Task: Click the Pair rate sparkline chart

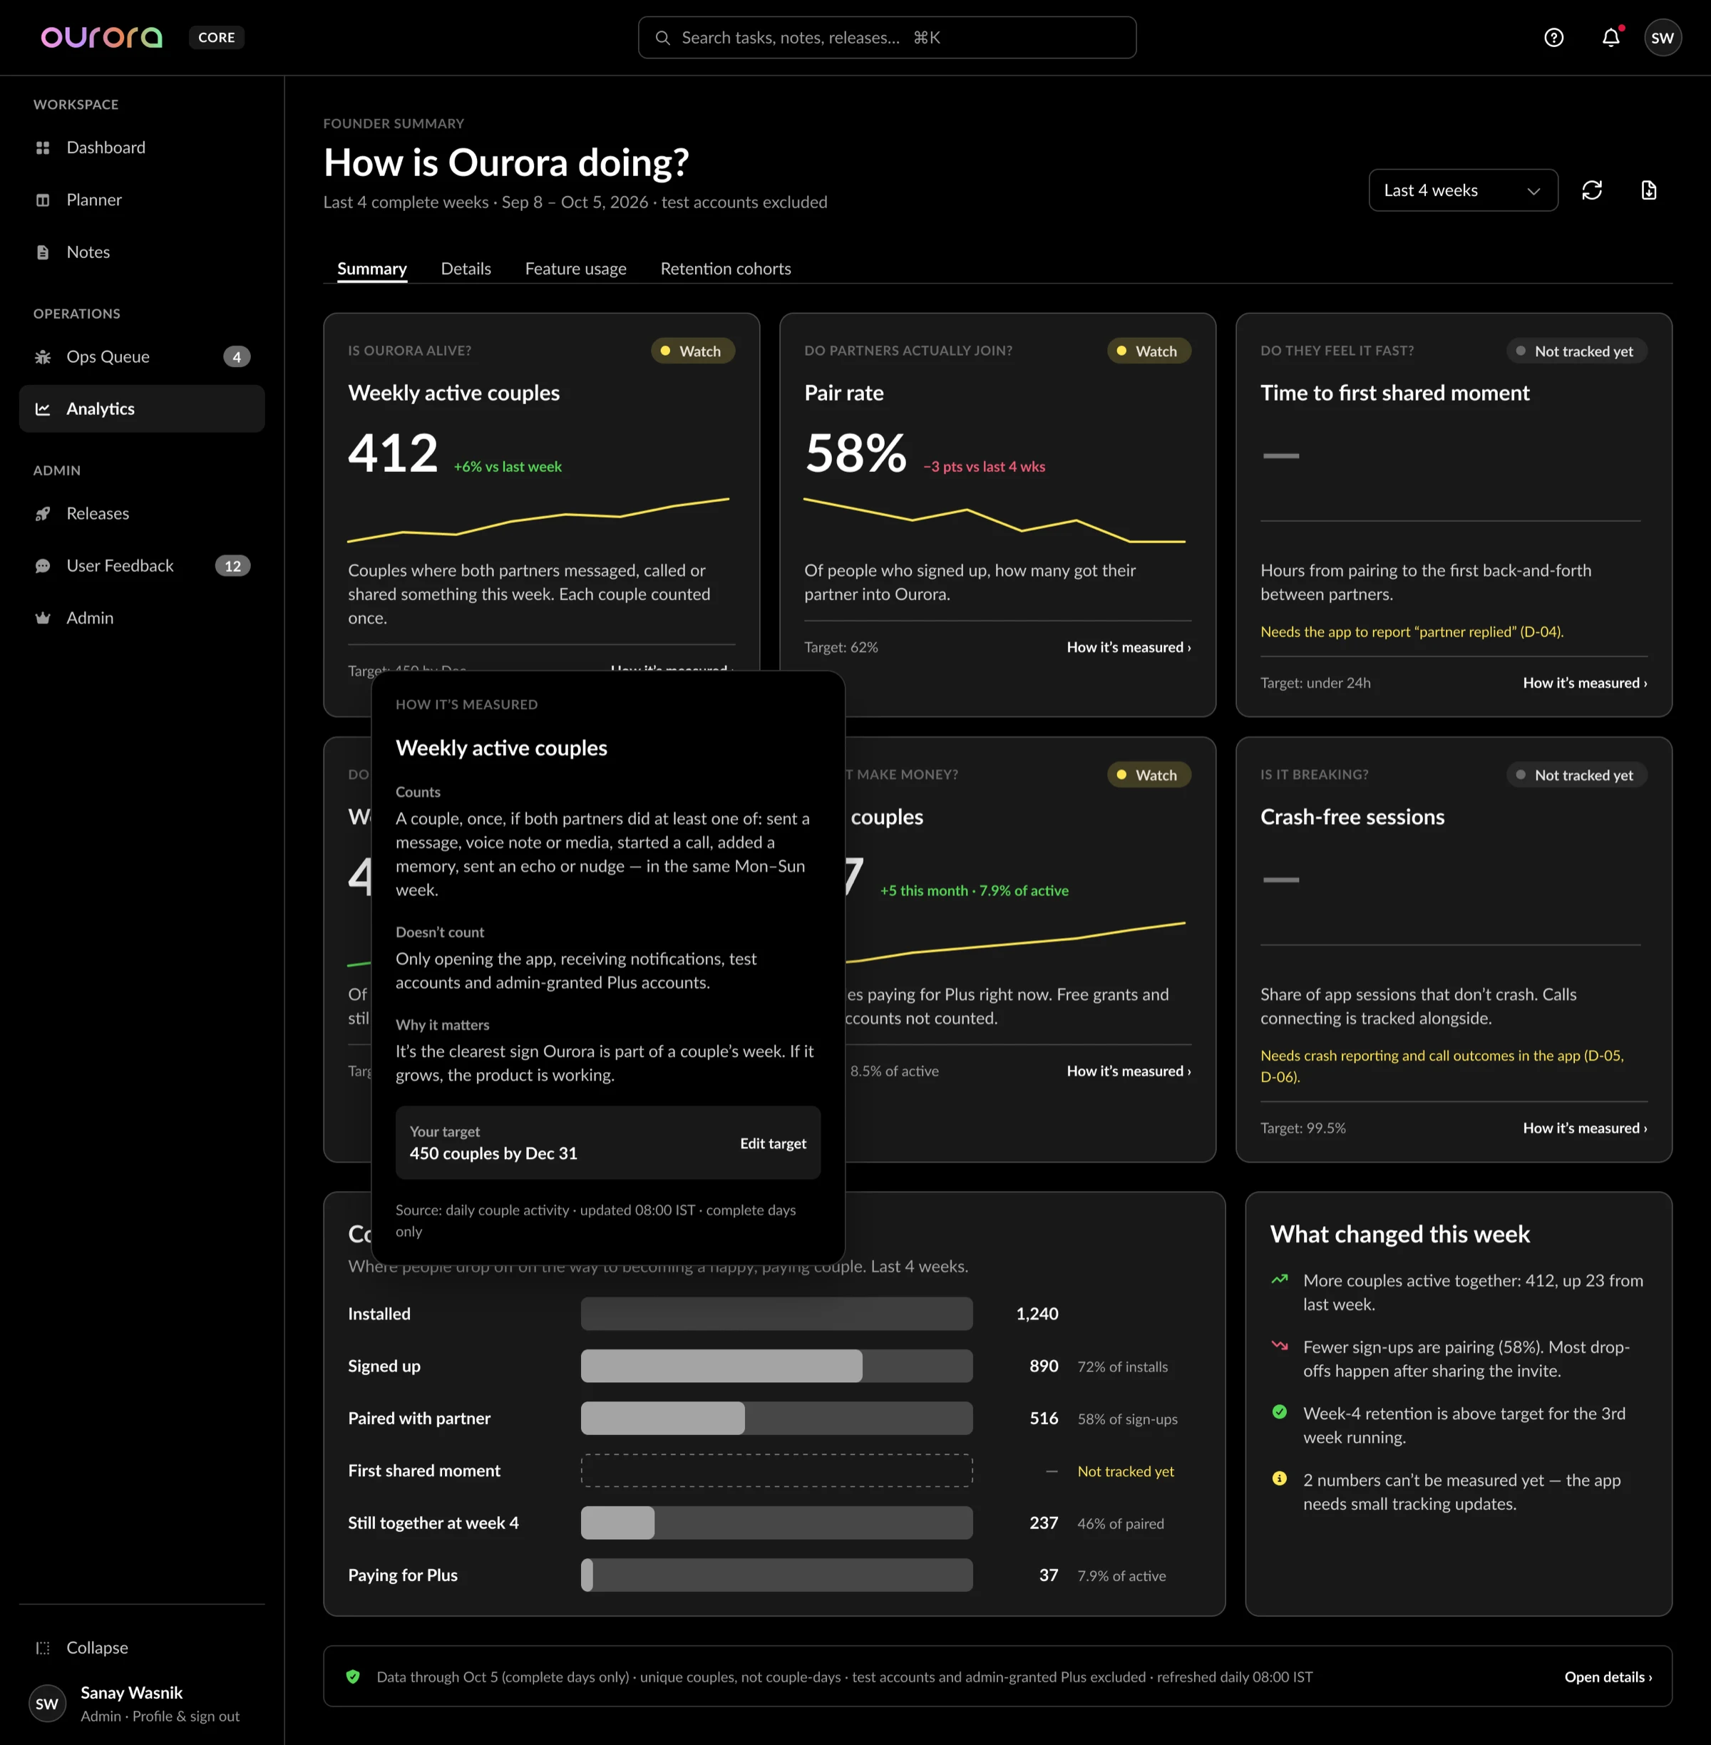Action: click(994, 522)
